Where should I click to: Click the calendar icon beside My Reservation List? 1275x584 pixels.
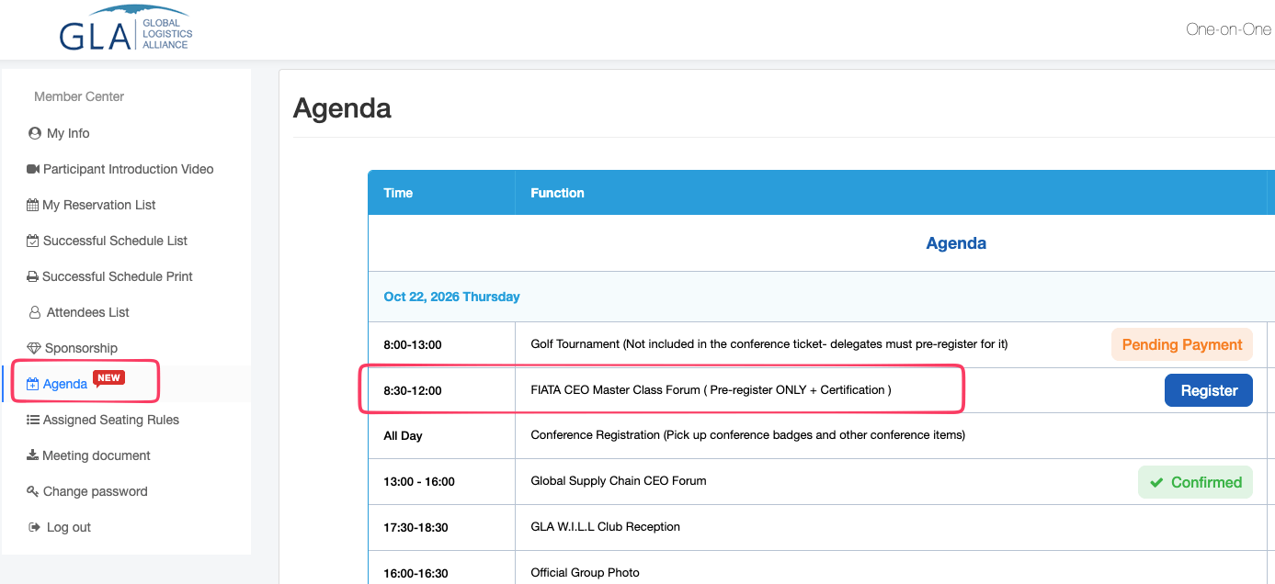click(x=33, y=205)
